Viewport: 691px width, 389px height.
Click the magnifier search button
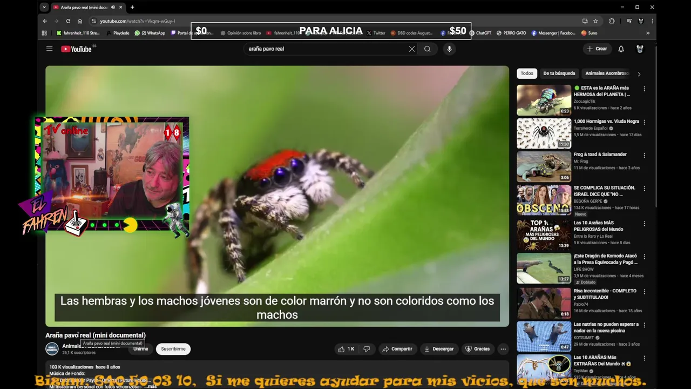(427, 49)
